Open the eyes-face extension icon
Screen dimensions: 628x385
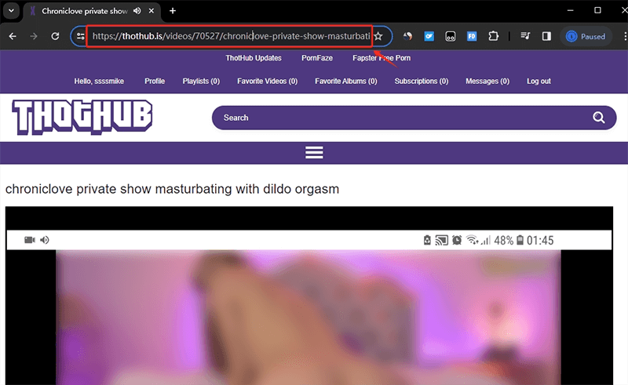tap(450, 36)
